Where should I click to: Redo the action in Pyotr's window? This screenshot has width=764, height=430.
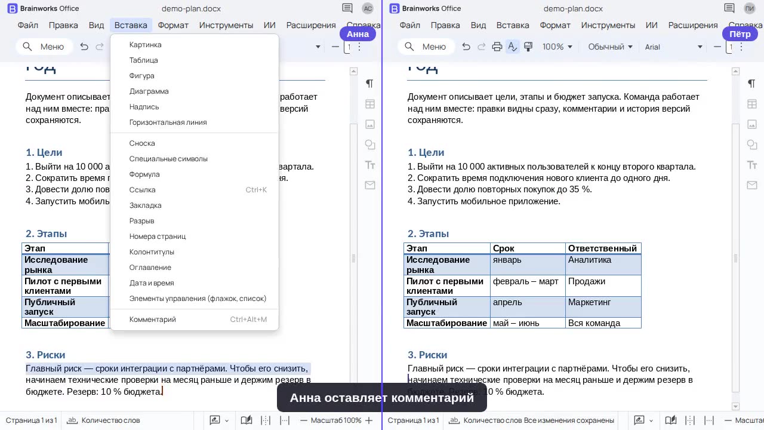tap(482, 47)
